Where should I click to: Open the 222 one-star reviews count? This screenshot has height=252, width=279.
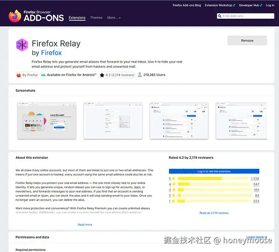coord(256,201)
